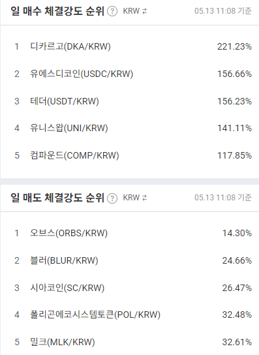Open 유니스왑(UNI/KRW) entry
Screen dimensions: 259x355
[69, 128]
